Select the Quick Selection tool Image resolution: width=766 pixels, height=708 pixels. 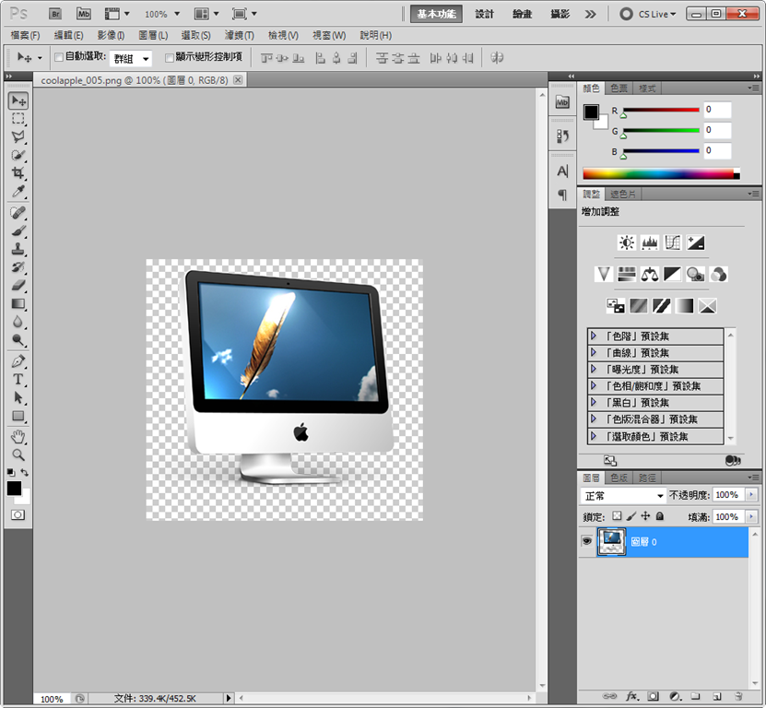[x=18, y=155]
